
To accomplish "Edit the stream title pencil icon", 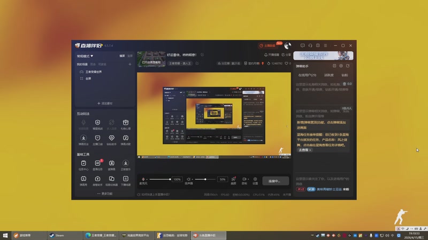I will (202, 55).
